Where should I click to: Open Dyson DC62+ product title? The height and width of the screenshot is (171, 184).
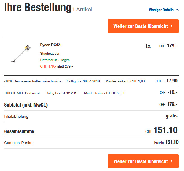pyautogui.click(x=51, y=45)
